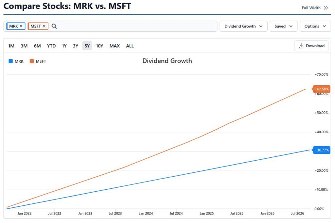This screenshot has height=223, width=335.
Task: Select the 3M time range
Action: point(24,46)
